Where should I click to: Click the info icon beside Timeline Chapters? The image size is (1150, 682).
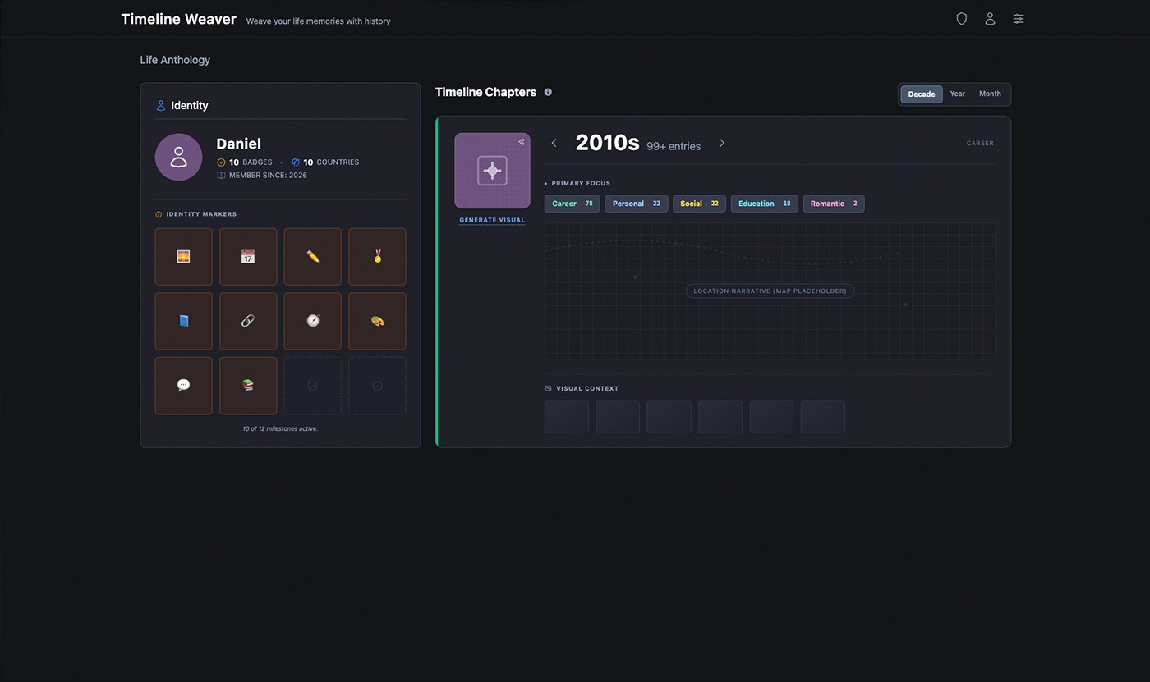pyautogui.click(x=548, y=93)
